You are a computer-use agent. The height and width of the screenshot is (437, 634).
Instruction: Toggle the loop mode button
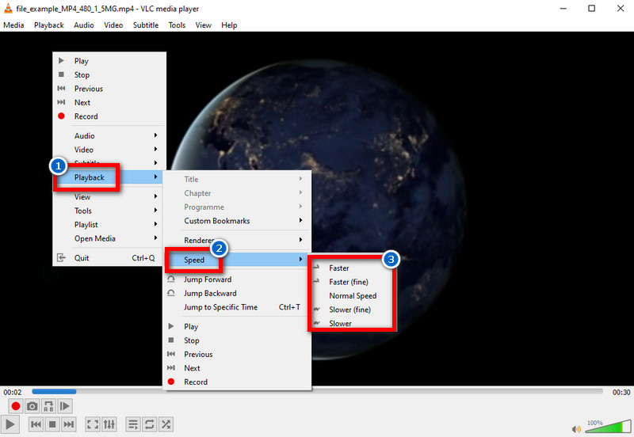(x=149, y=424)
